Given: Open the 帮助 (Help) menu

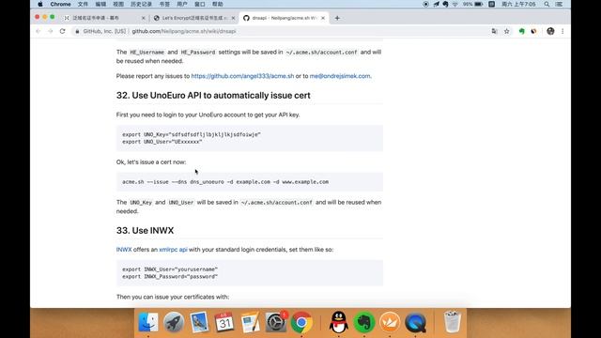Looking at the screenshot, I should 217,4.
